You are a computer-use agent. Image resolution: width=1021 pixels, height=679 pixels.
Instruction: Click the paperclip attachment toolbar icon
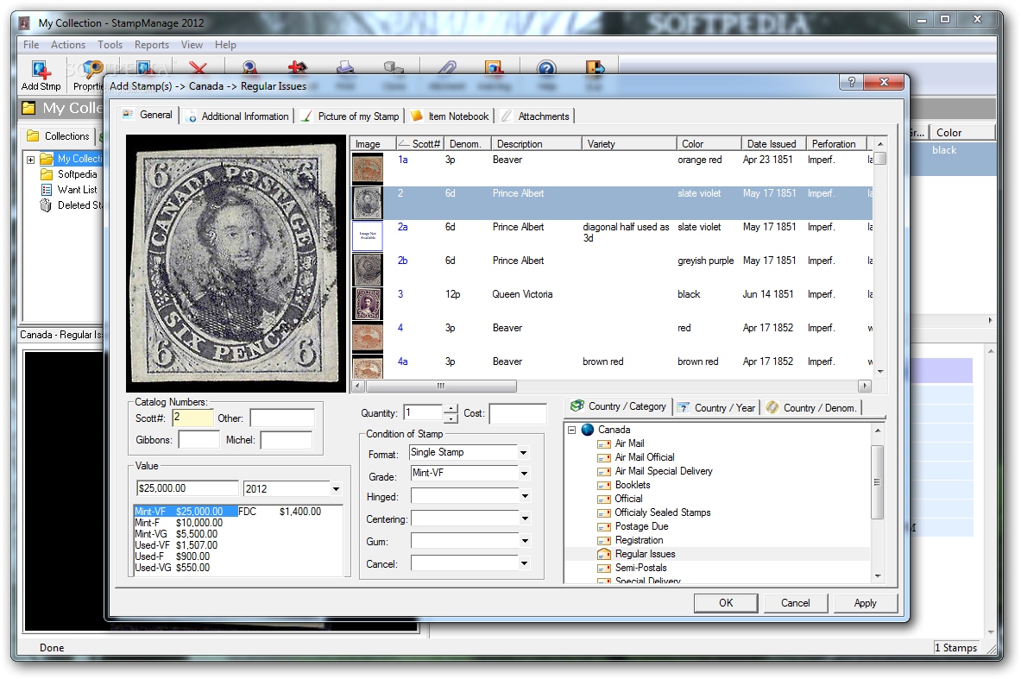coord(447,67)
